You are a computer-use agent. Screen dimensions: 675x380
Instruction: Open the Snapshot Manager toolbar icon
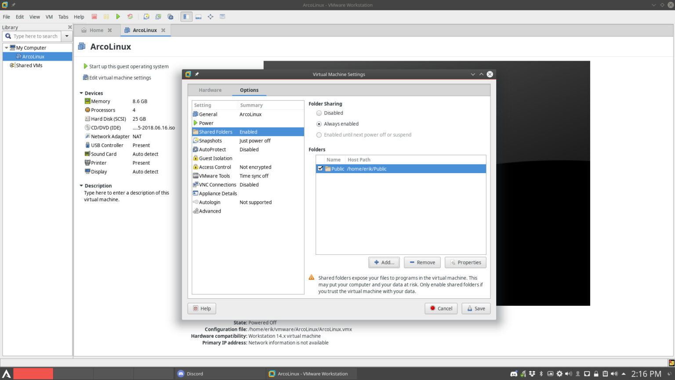pos(170,16)
